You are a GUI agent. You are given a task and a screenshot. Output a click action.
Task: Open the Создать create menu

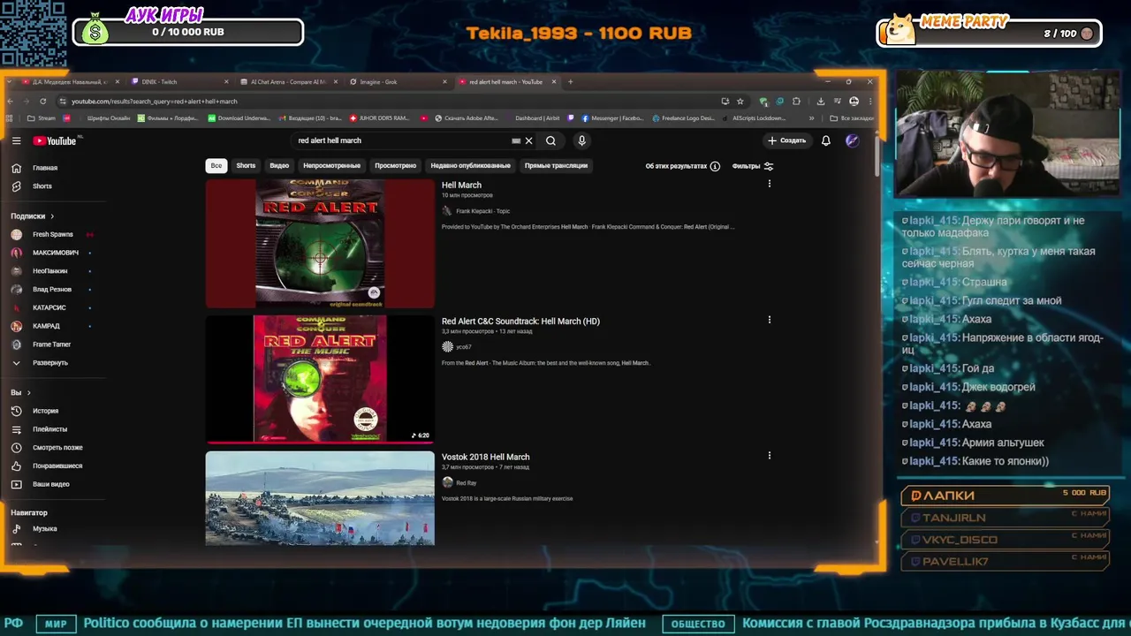[x=786, y=140]
